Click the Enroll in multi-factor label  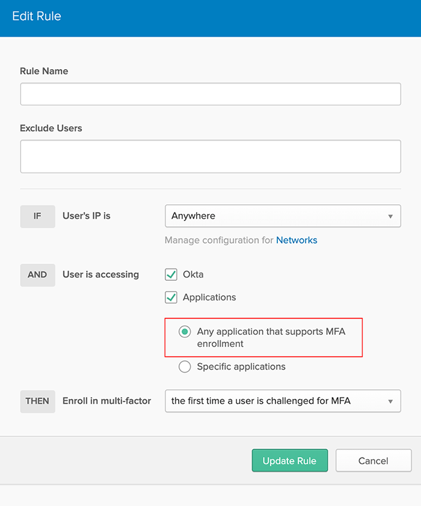point(107,401)
